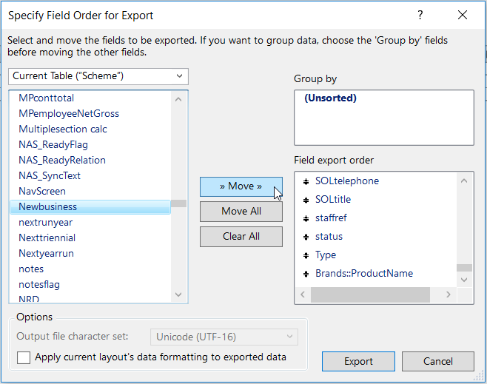Image resolution: width=487 pixels, height=384 pixels.
Task: Click reorder handle beside Brands::ProductName
Action: click(x=306, y=274)
